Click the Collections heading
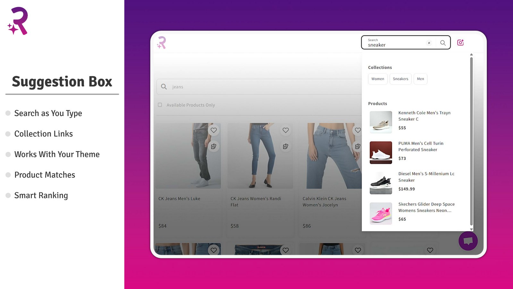Image resolution: width=513 pixels, height=289 pixels. click(x=380, y=67)
